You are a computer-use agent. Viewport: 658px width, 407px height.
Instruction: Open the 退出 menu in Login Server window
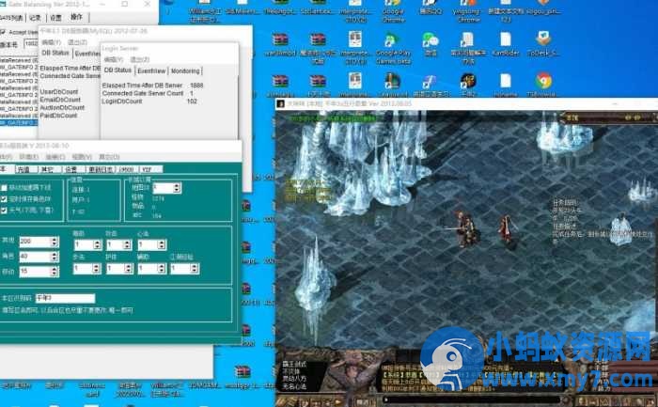(x=139, y=59)
